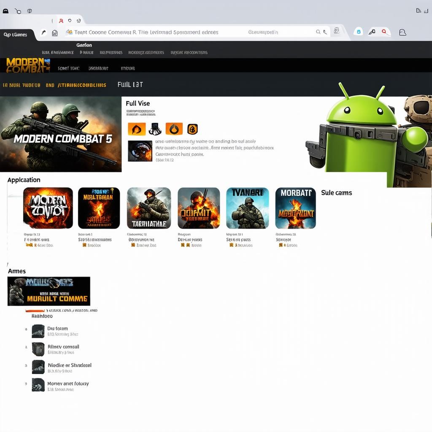The height and width of the screenshot is (432, 432).
Task: Click the blue extension icon in browser toolbar
Action: [x=359, y=32]
